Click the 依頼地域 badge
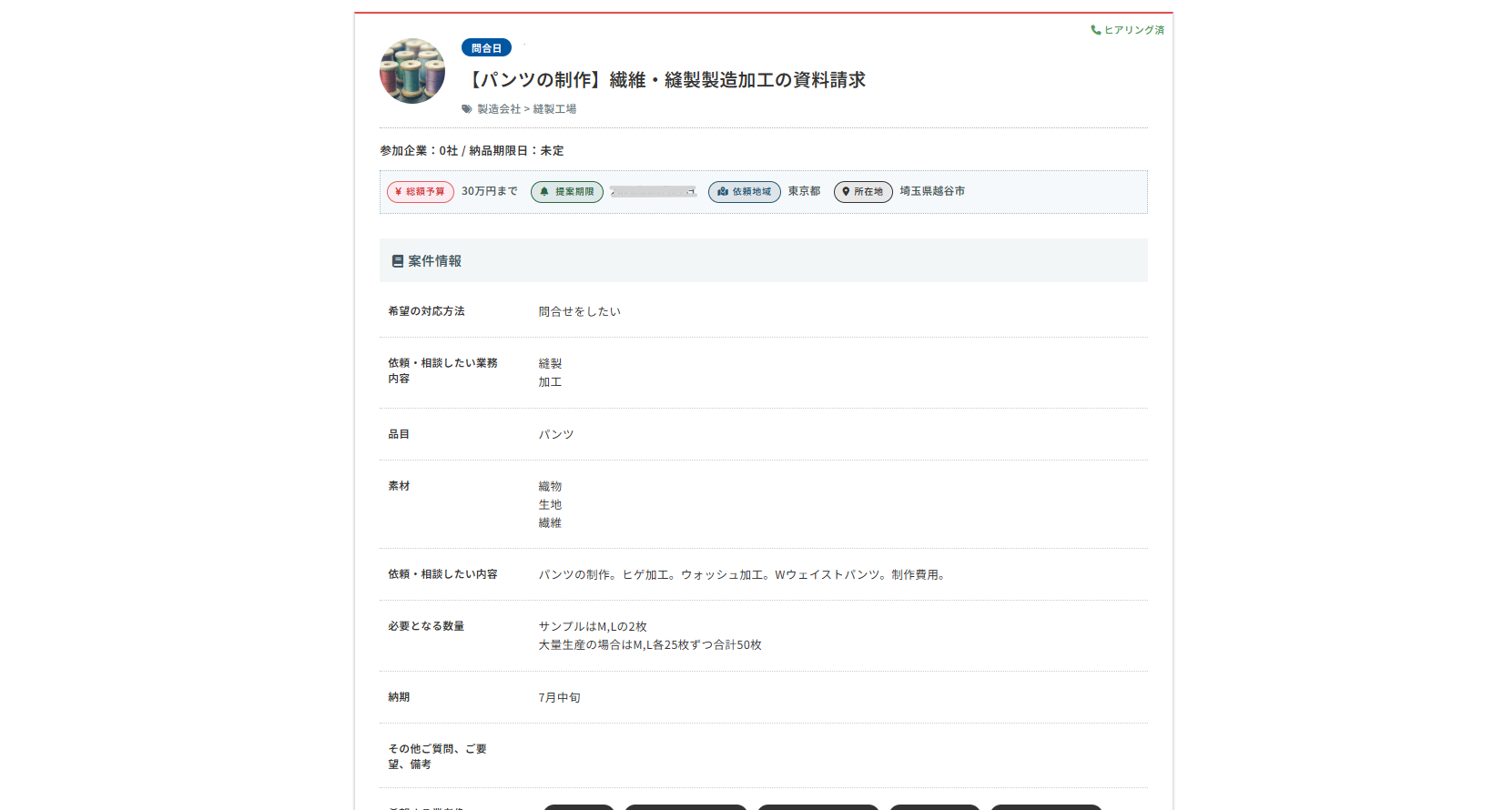The width and height of the screenshot is (1503, 810). tap(745, 192)
